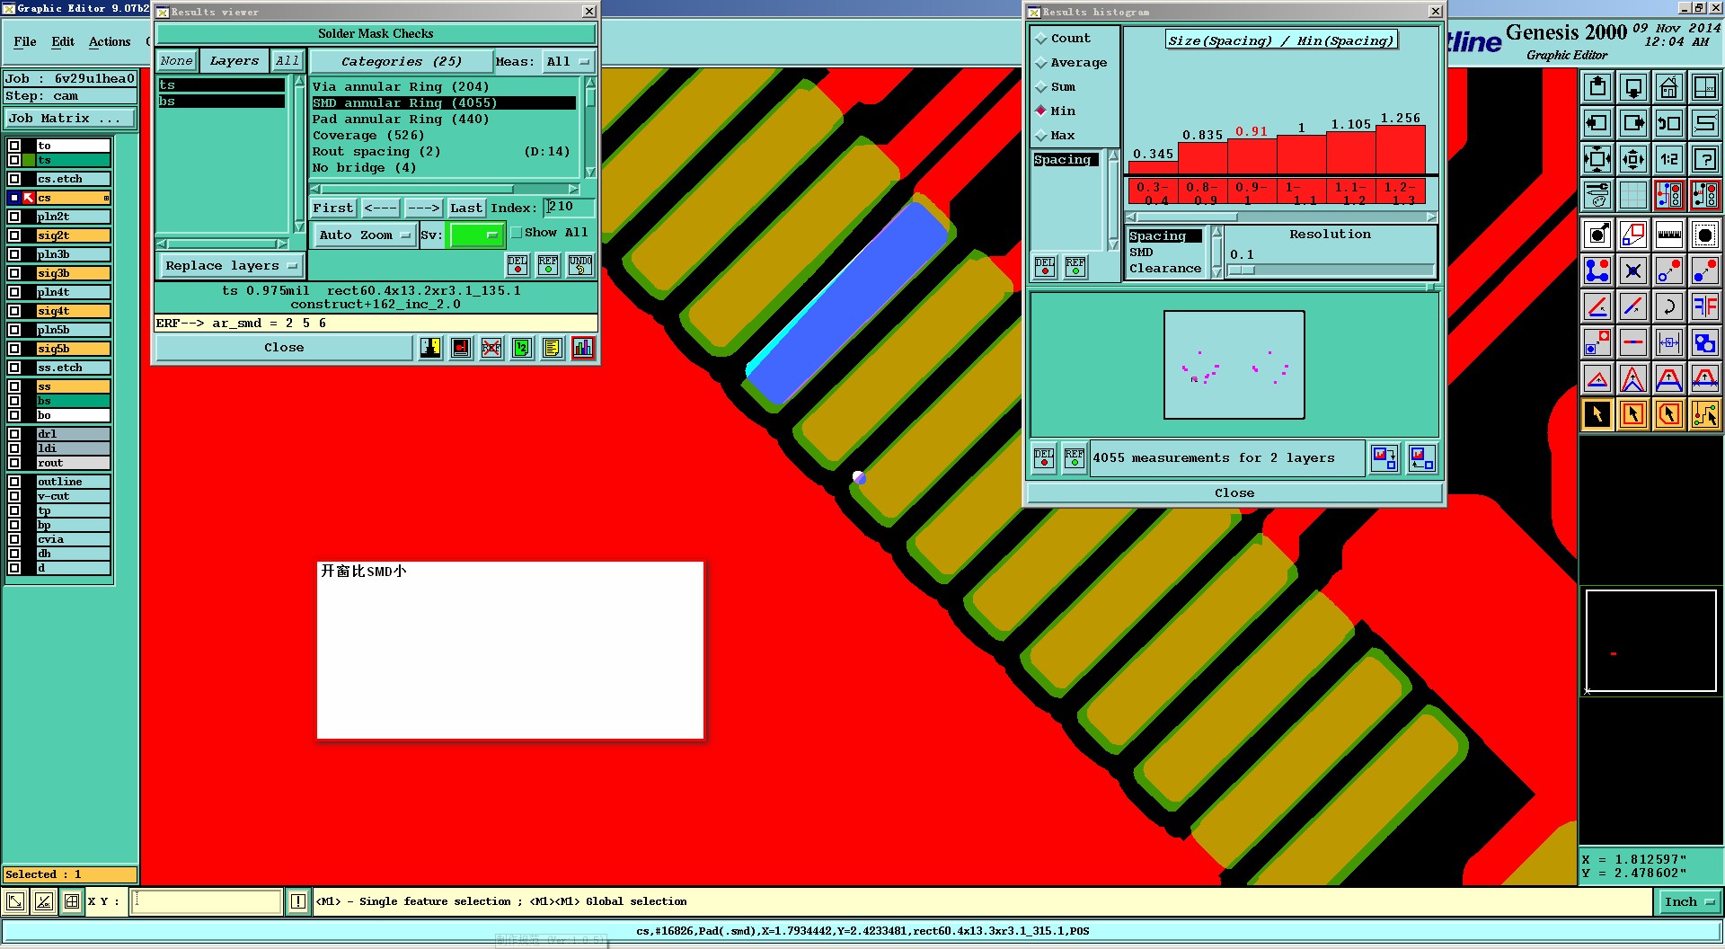Select the ruler measurement tool
The width and height of the screenshot is (1725, 949).
pyautogui.click(x=1668, y=235)
